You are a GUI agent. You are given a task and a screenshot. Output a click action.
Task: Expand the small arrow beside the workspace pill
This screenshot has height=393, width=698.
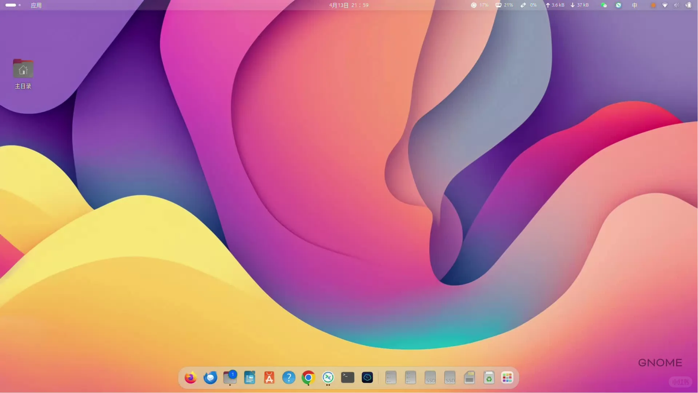coord(19,5)
